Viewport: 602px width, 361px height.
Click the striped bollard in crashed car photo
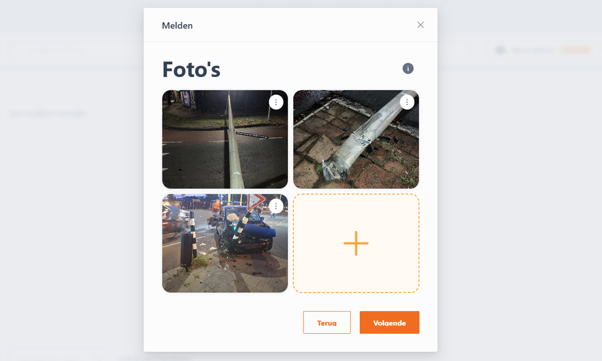193,234
